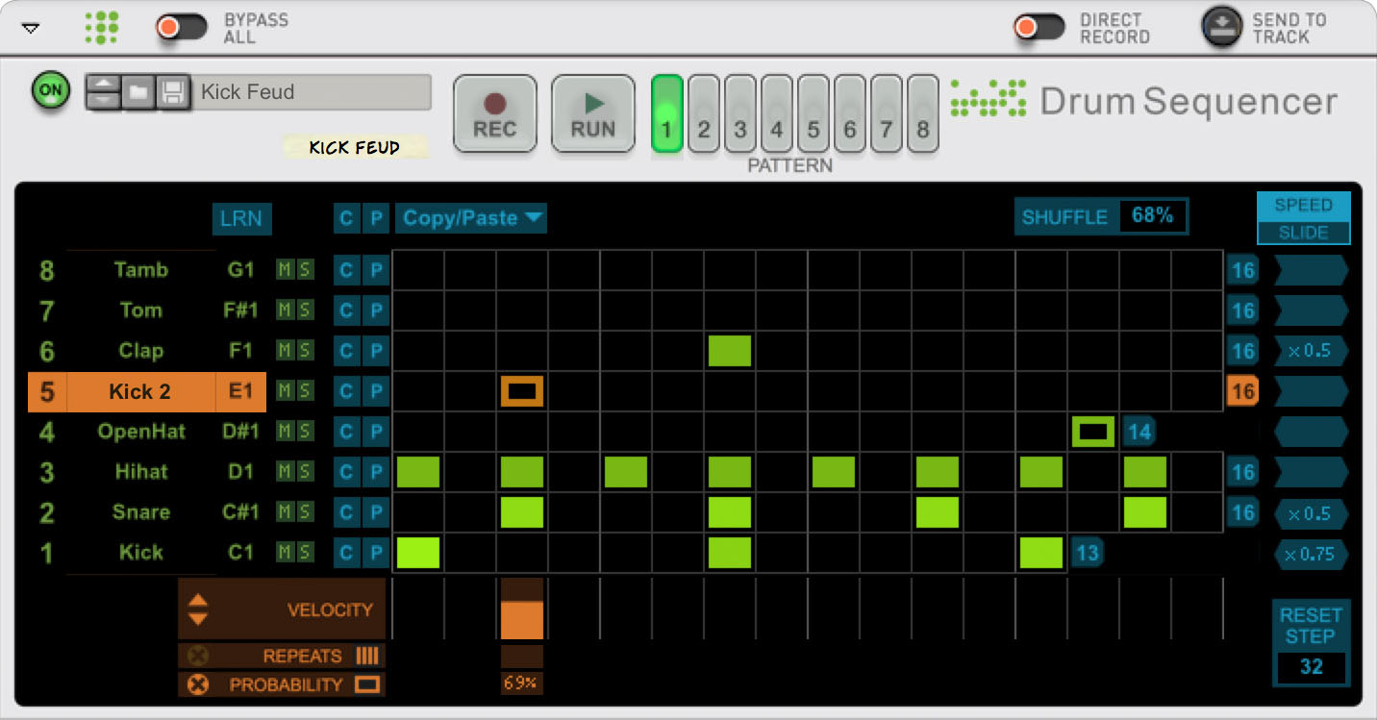This screenshot has height=720, width=1377.
Task: Click the Probability lane disable icon
Action: click(x=198, y=684)
